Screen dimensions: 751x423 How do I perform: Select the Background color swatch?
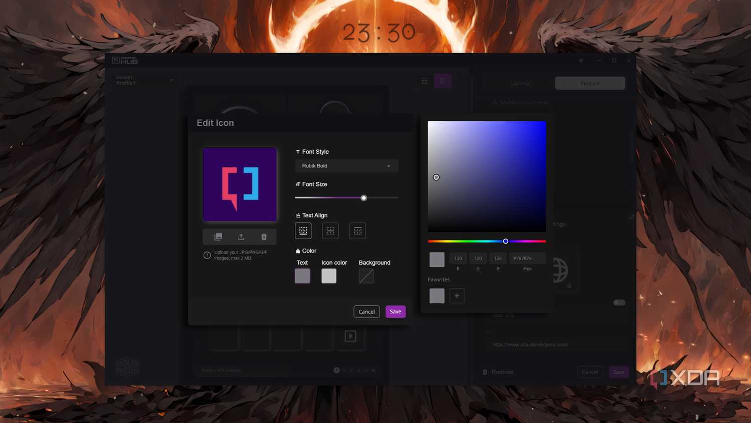point(366,276)
